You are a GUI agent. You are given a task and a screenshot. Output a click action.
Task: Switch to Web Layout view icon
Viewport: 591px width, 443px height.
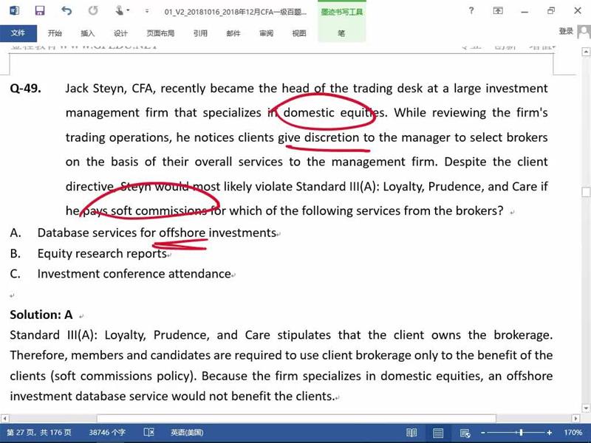465,433
